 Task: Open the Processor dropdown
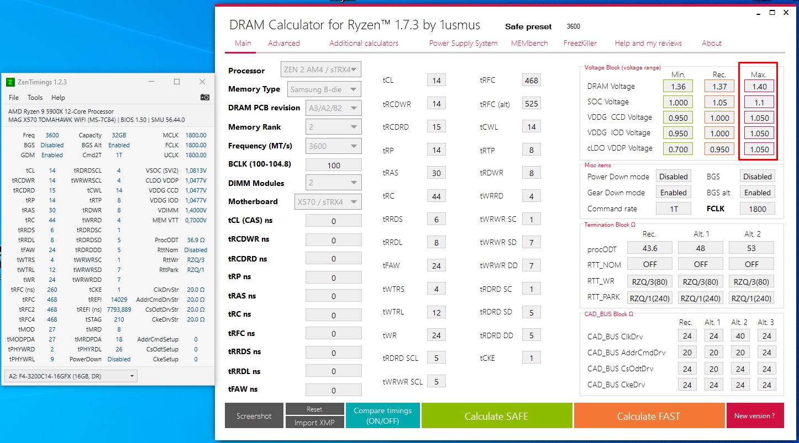(321, 70)
